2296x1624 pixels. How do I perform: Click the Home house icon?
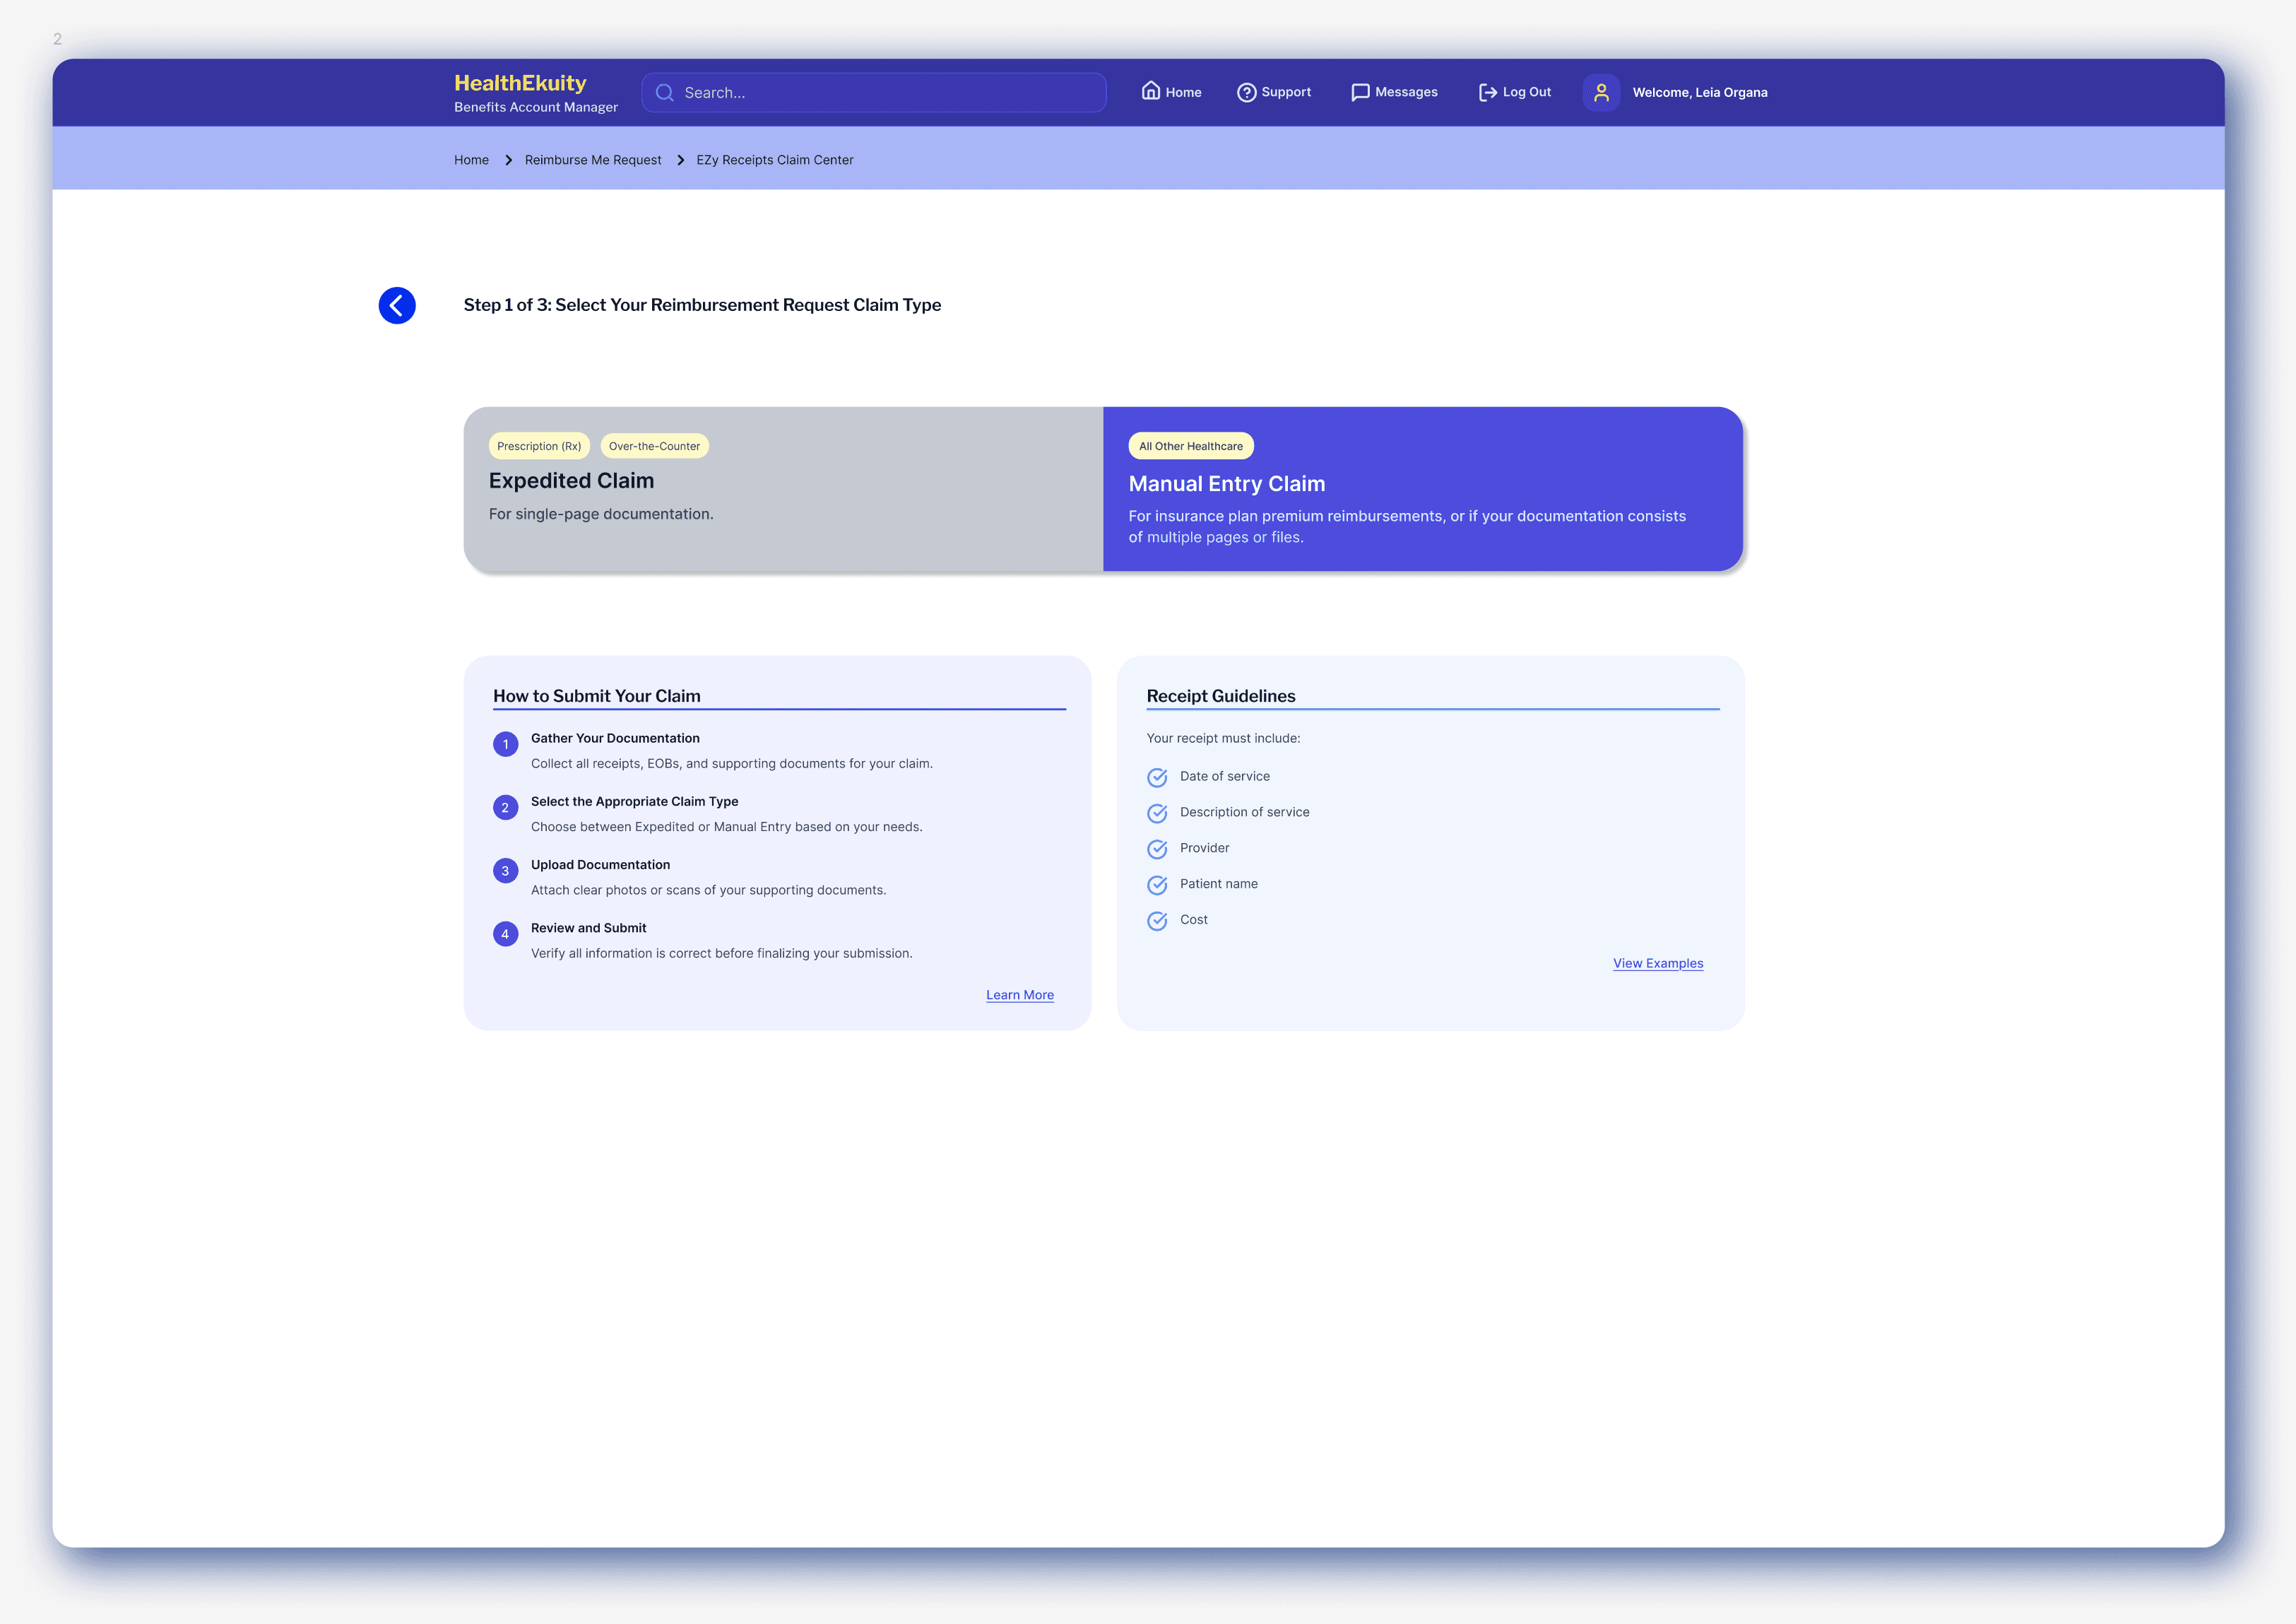pyautogui.click(x=1151, y=91)
